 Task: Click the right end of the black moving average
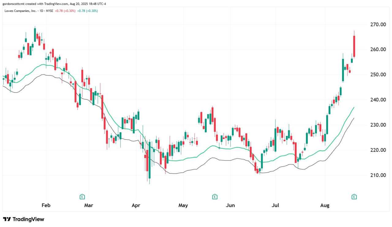(x=354, y=118)
